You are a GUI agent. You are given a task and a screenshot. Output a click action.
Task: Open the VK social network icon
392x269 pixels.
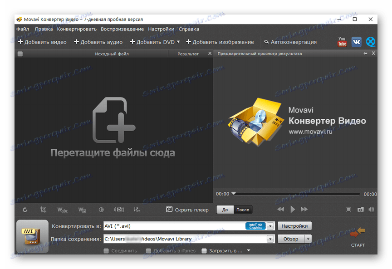pos(356,42)
